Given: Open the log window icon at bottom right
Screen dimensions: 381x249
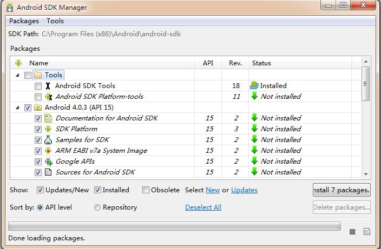Looking at the screenshot, I should [367, 232].
